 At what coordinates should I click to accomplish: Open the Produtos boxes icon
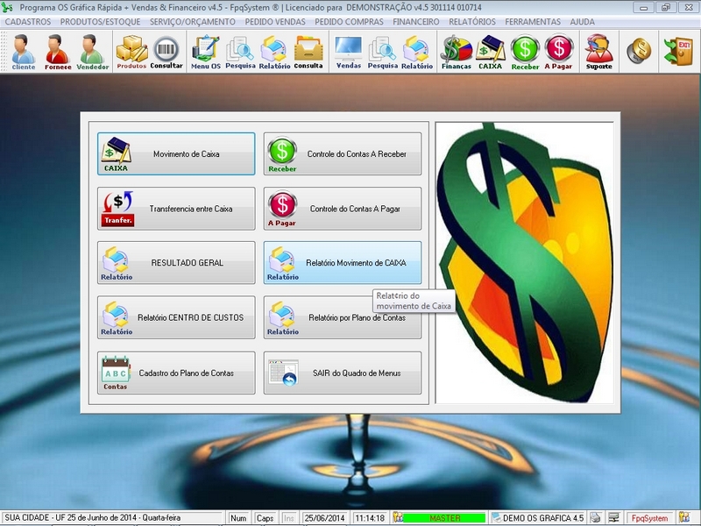pyautogui.click(x=131, y=51)
